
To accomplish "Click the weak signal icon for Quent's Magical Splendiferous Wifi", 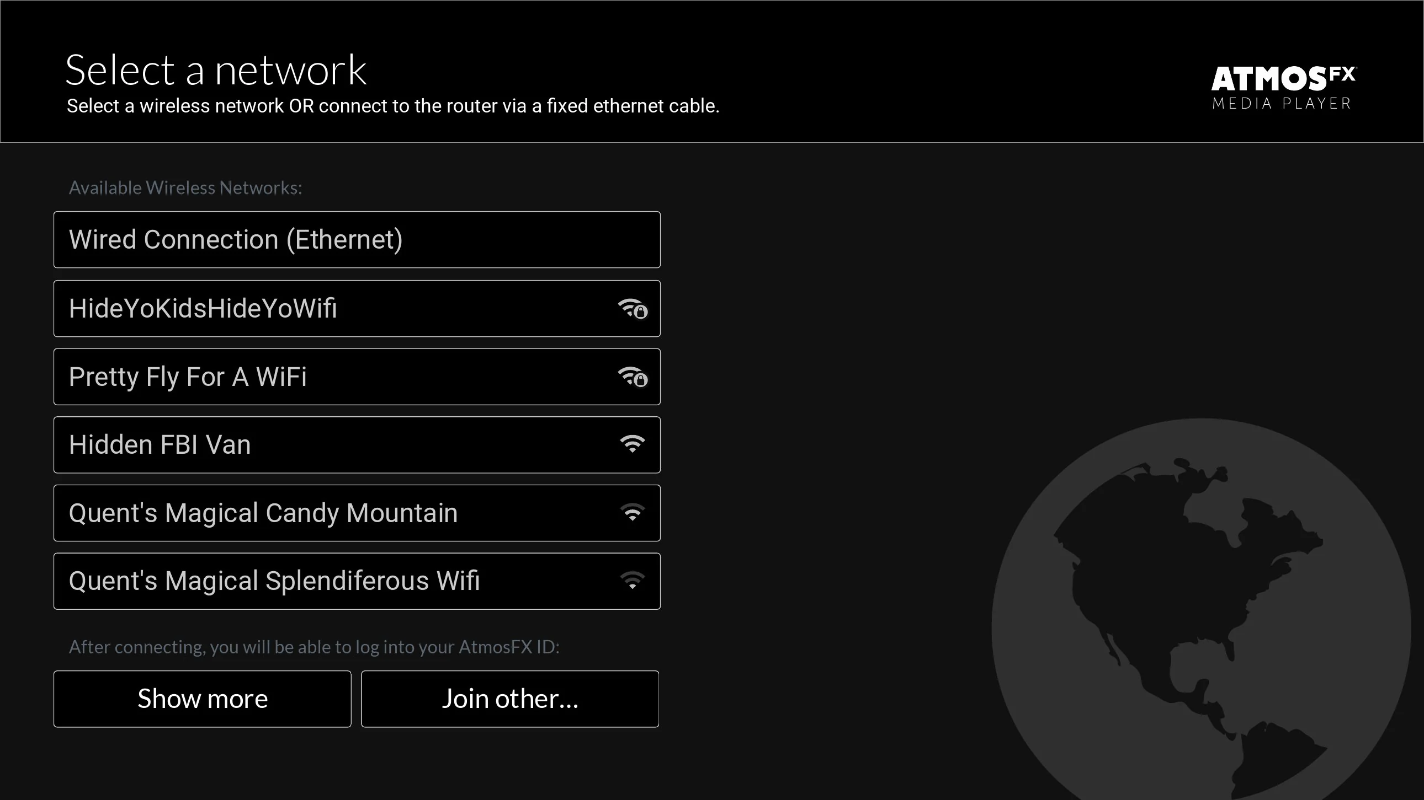I will (633, 581).
